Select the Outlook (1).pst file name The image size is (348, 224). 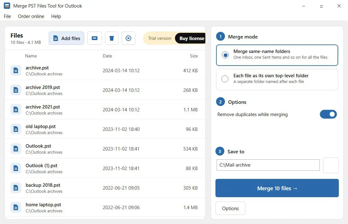click(41, 166)
